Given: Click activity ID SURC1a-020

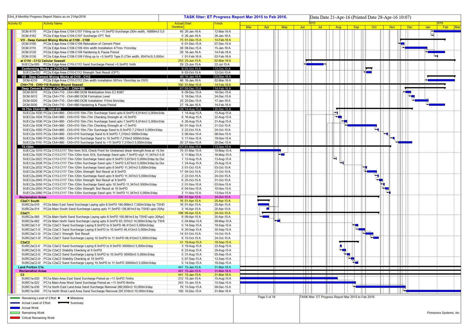Looking at the screenshot, I should click(x=30, y=279).
